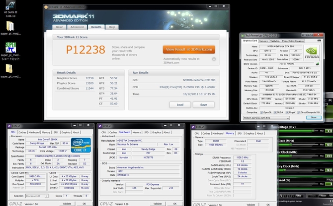Click the screenshot camera icon in GPU-Z
Image resolution: width=333 pixels, height=206 pixels.
(x=319, y=41)
